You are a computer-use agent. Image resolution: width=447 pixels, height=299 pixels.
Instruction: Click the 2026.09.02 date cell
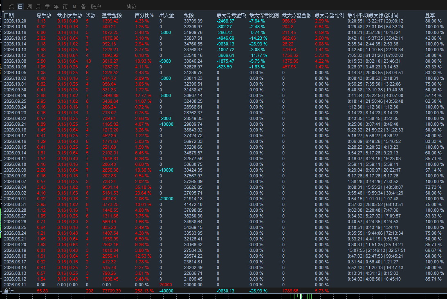[x=15, y=193]
